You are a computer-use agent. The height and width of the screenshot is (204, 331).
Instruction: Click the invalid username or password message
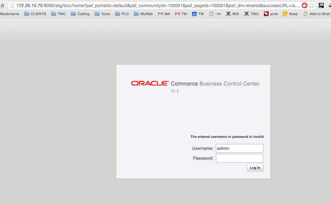[x=227, y=137]
